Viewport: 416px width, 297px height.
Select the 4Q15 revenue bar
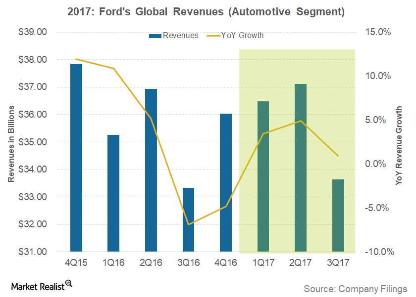76,158
